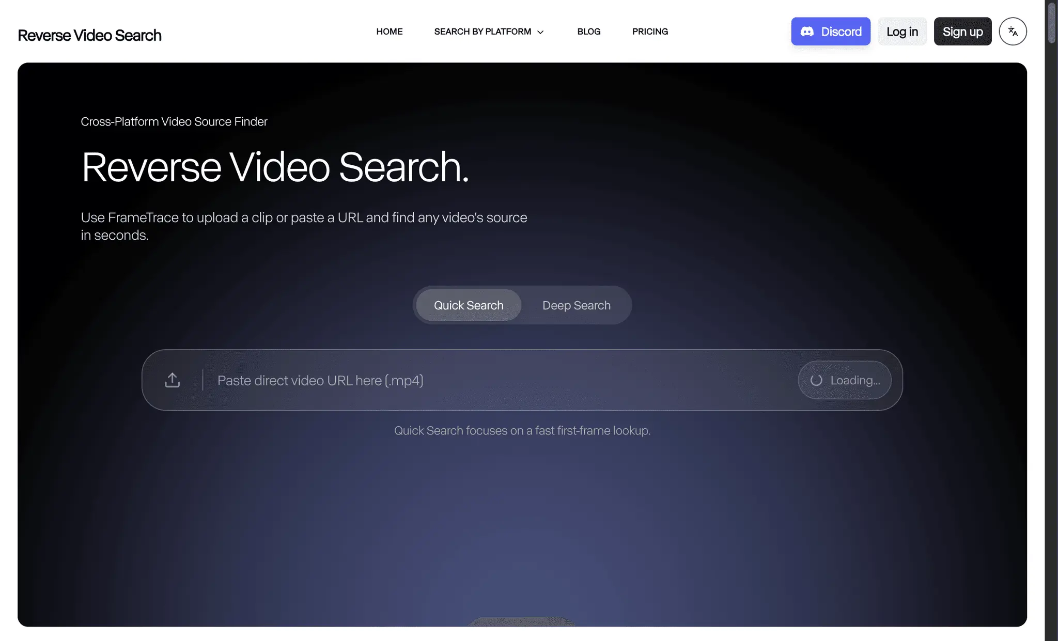Open the PRICING page

[x=650, y=32]
